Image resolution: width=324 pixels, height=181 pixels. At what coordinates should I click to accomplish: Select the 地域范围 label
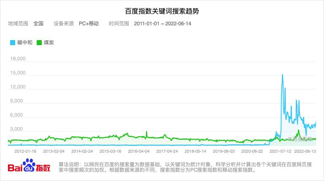(18, 24)
